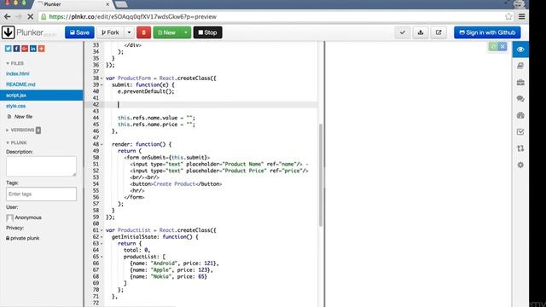Click line 42 in the editor
Screen dimensions: 546x307
click(211, 104)
